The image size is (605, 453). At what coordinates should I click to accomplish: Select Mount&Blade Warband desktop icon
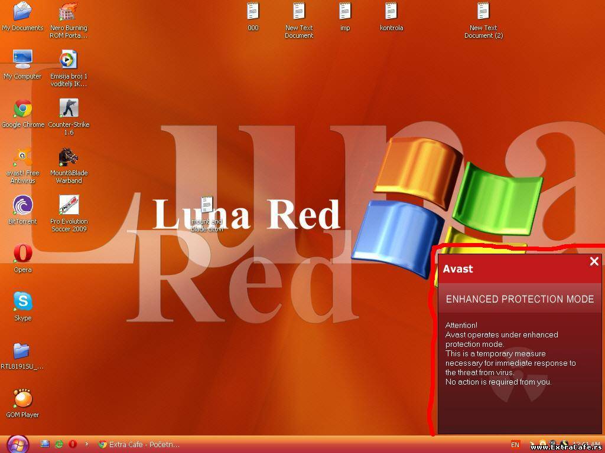[x=69, y=157]
